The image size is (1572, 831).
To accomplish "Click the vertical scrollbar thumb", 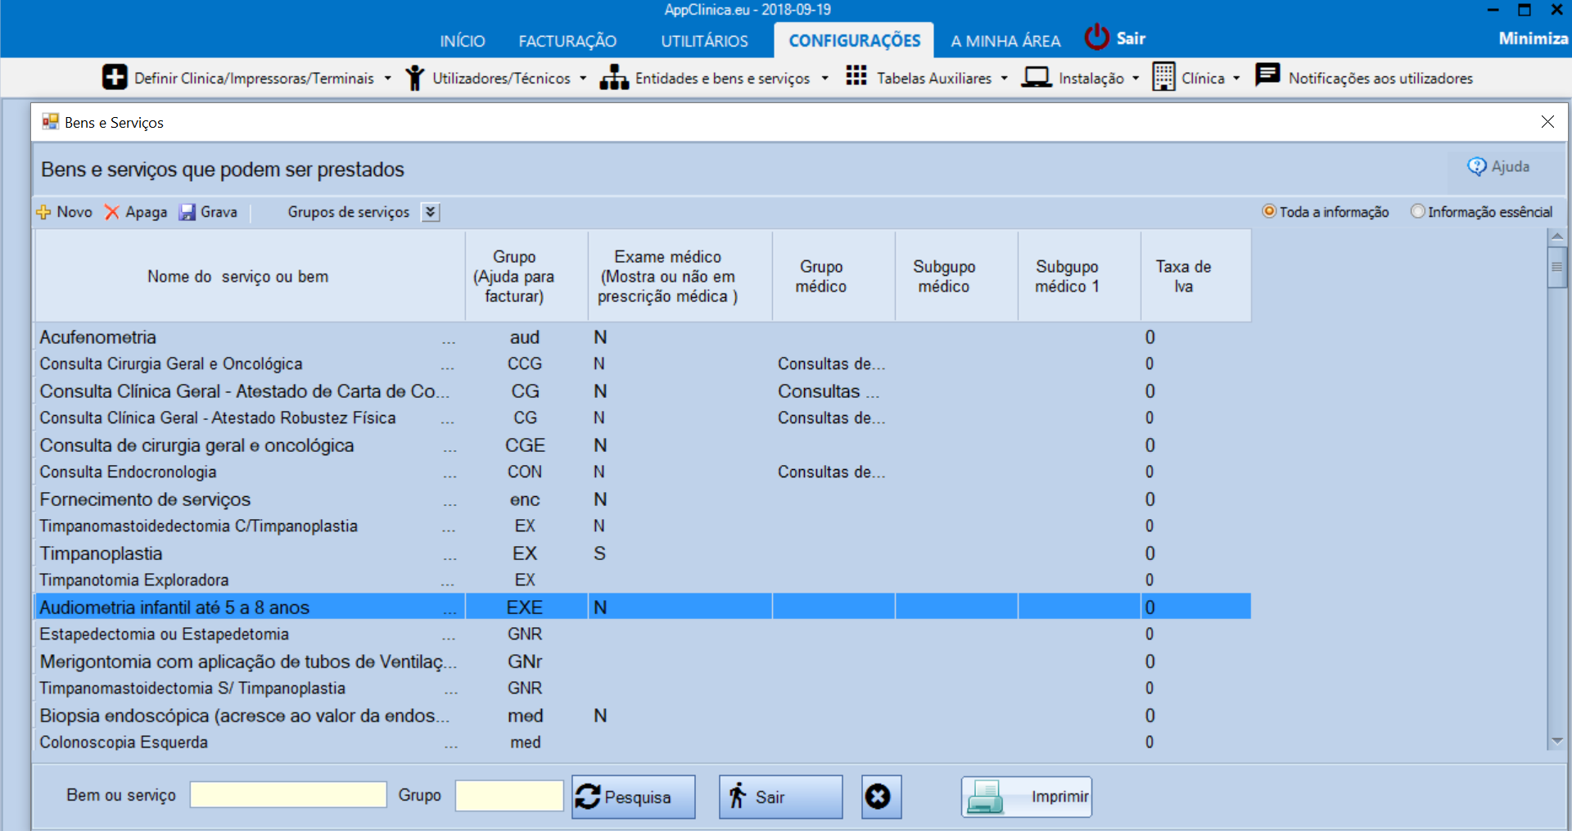I will [x=1556, y=267].
